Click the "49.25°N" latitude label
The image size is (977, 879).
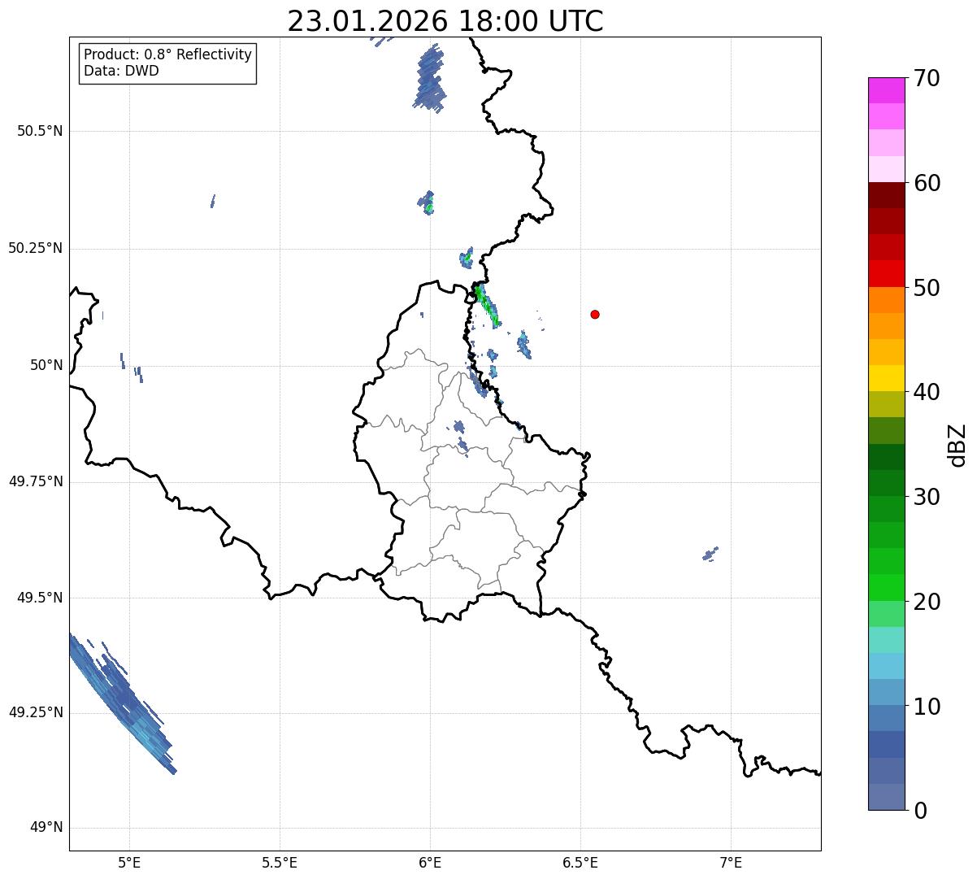(x=36, y=712)
